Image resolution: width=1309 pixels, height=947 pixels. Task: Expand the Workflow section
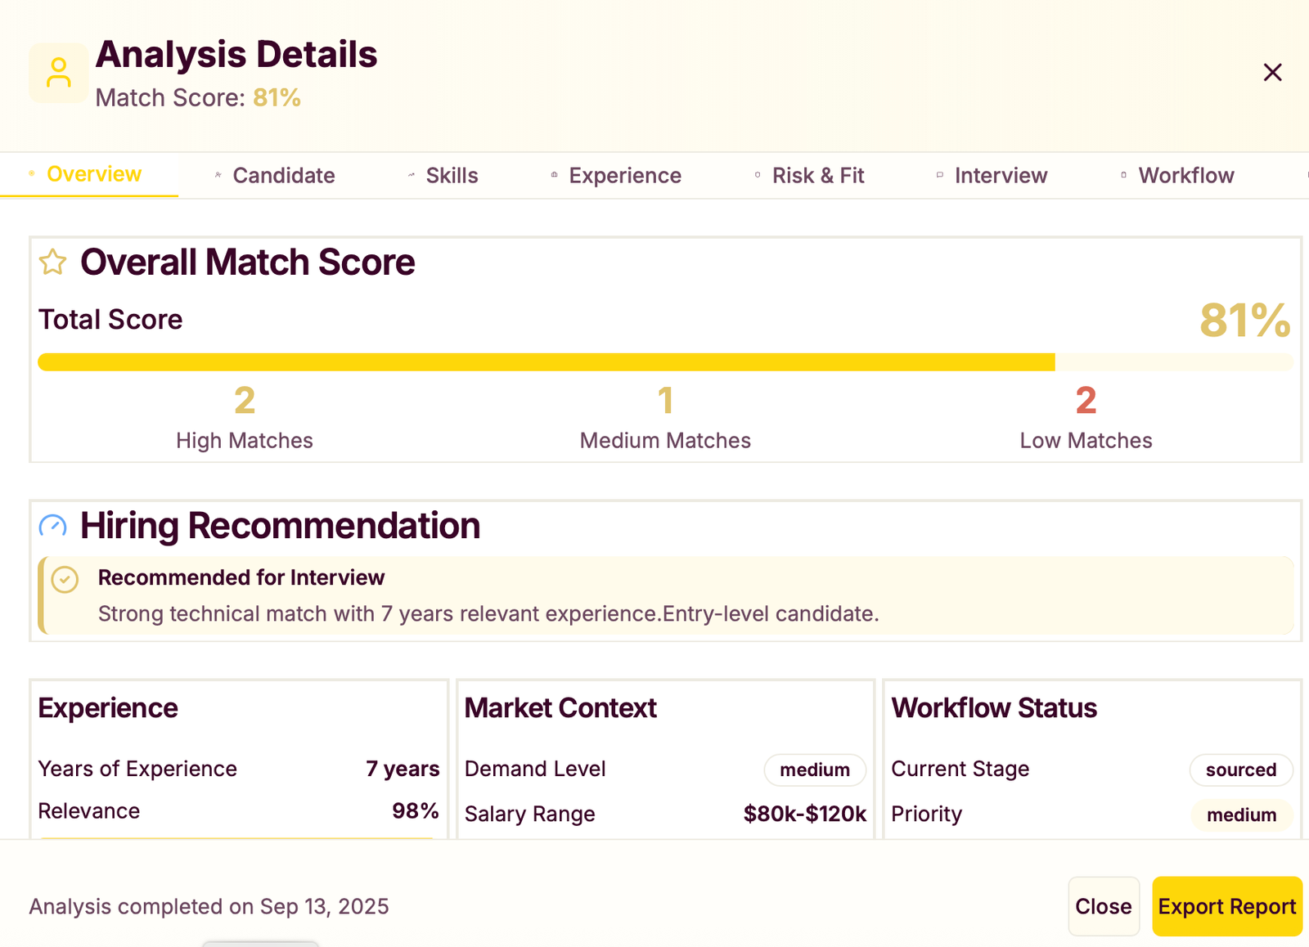(x=1185, y=175)
